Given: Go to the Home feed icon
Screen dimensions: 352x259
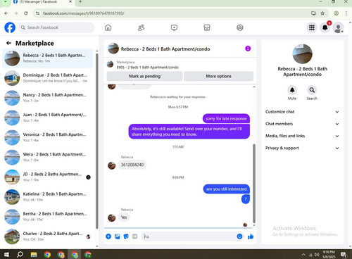Looking at the screenshot, I should click(x=108, y=27).
